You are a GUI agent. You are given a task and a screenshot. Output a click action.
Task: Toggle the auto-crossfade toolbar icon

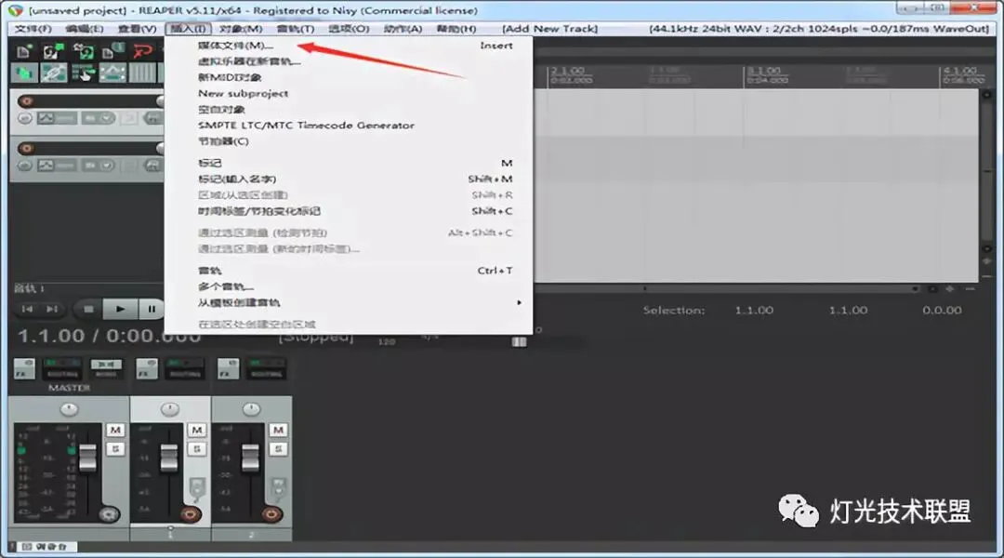(24, 73)
